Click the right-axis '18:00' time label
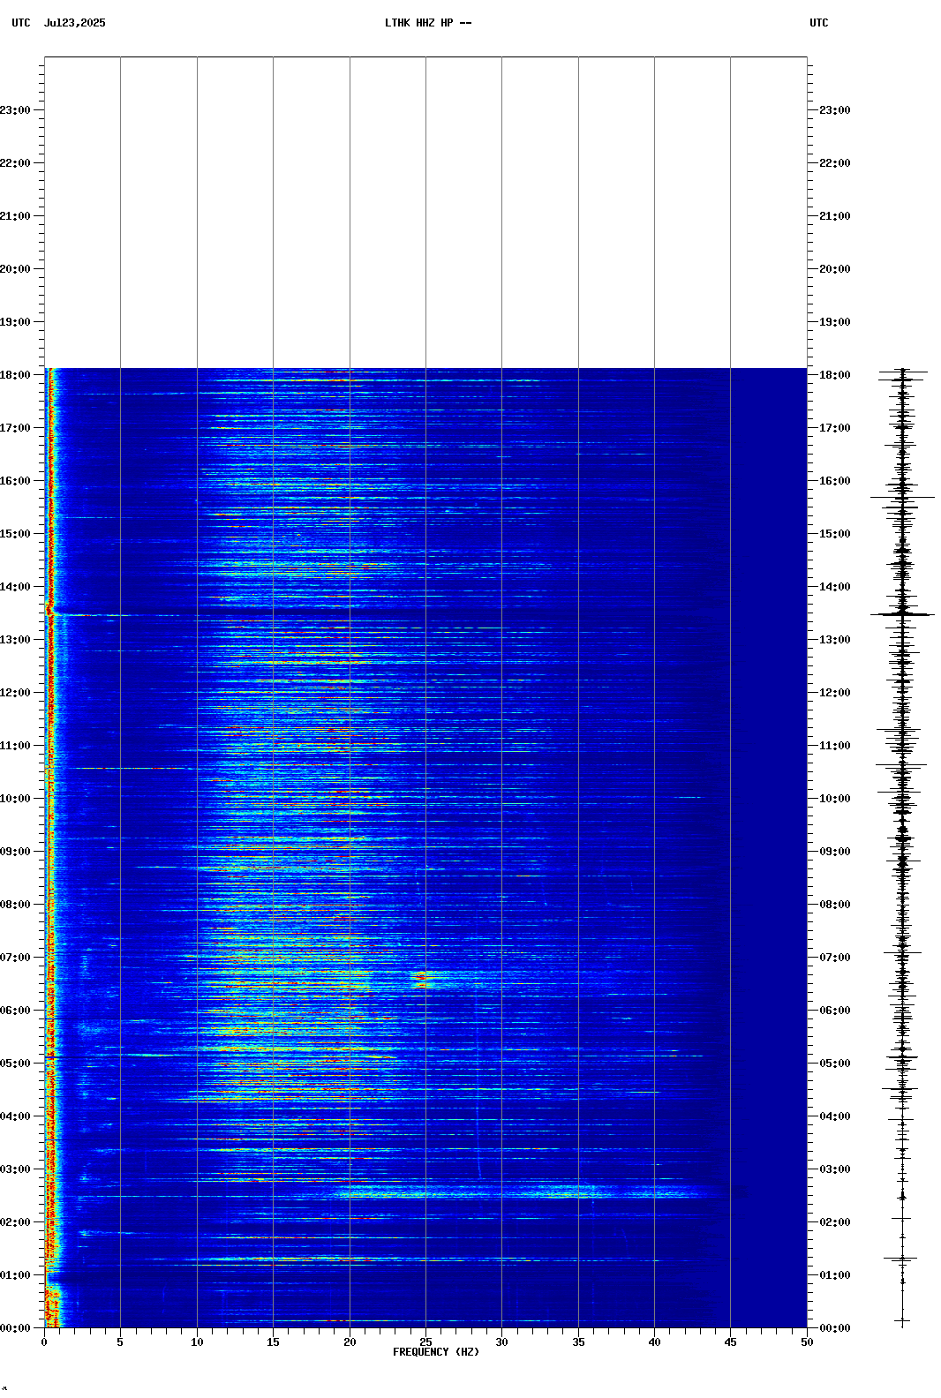 835,375
